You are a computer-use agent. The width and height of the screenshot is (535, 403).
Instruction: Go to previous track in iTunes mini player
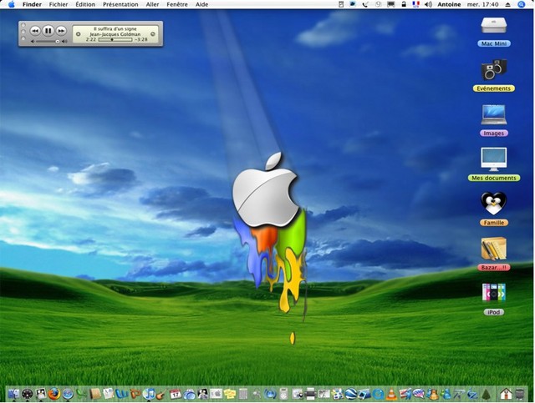tap(35, 30)
